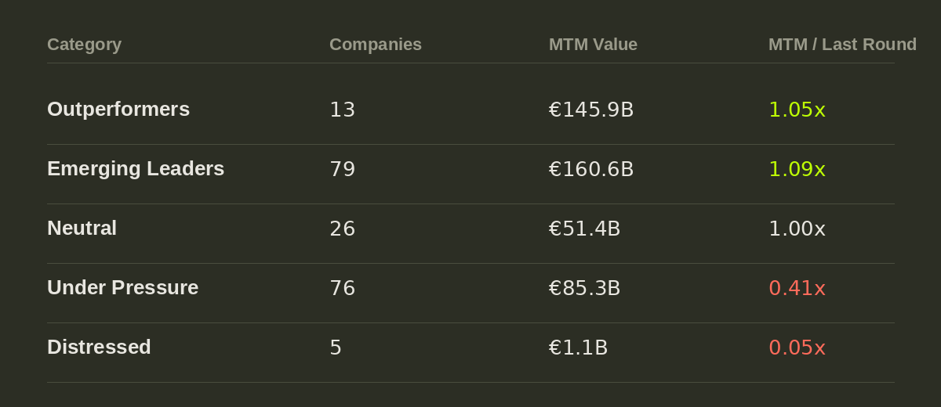The image size is (941, 407).
Task: Select the red 0.41x ratio
Action: tap(797, 288)
